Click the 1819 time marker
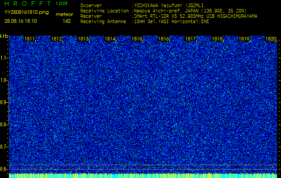This screenshot has width=281, height=178. [244, 39]
